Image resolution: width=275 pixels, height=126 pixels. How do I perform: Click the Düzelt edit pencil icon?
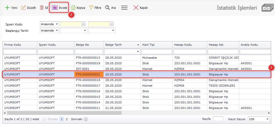point(24,8)
